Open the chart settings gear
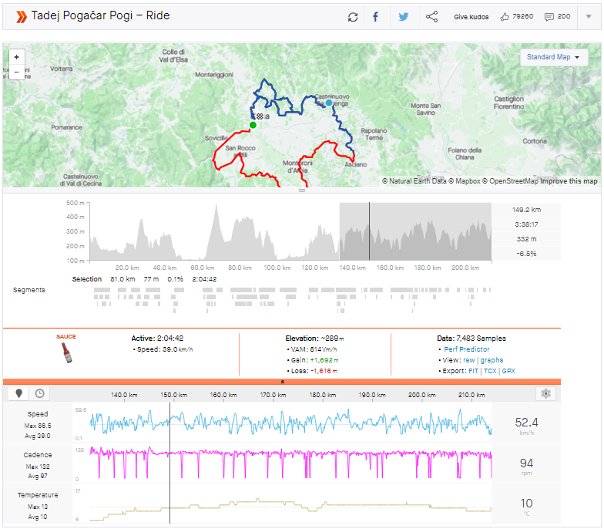Viewport: 604px width, 529px height. click(546, 393)
